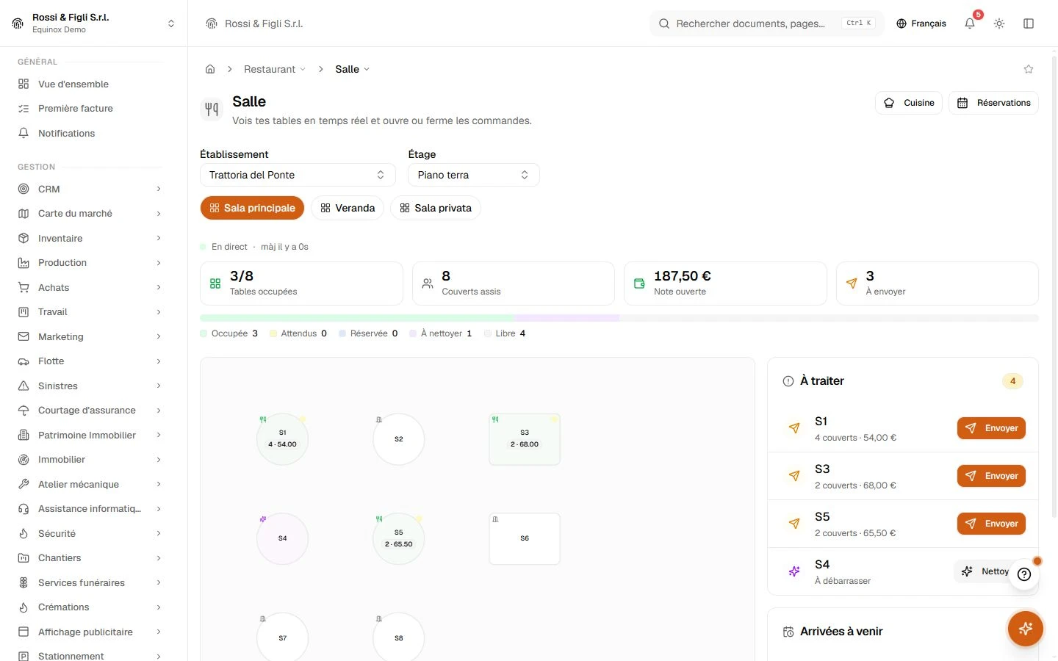Open Première facture in the sidebar
The image size is (1058, 661).
coord(90,108)
